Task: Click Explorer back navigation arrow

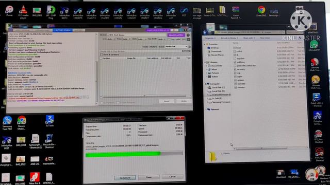Action: click(205, 32)
